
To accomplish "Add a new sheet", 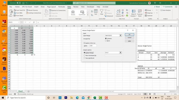I will [x=29, y=91].
